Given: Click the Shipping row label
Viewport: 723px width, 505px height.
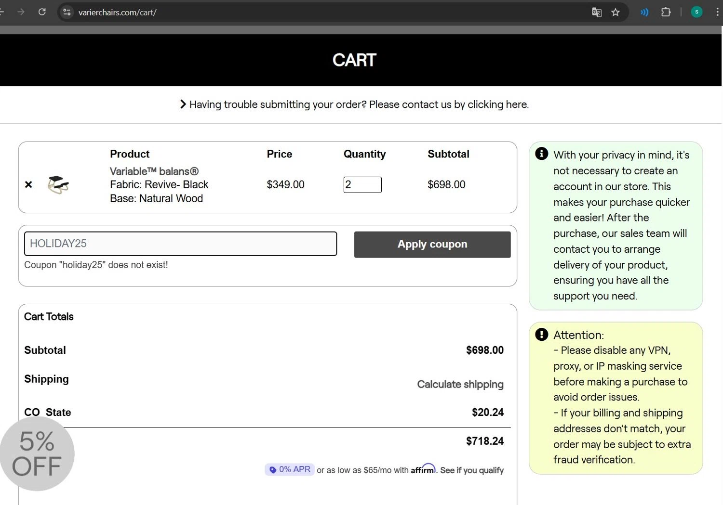Looking at the screenshot, I should click(x=46, y=379).
